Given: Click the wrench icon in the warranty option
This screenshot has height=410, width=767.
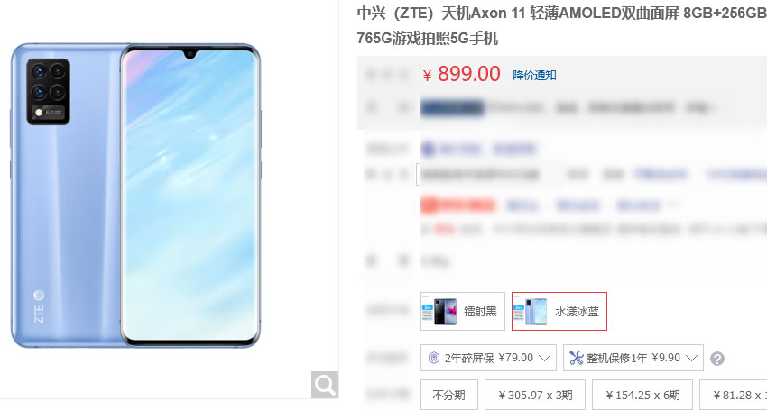Looking at the screenshot, I should click(577, 359).
